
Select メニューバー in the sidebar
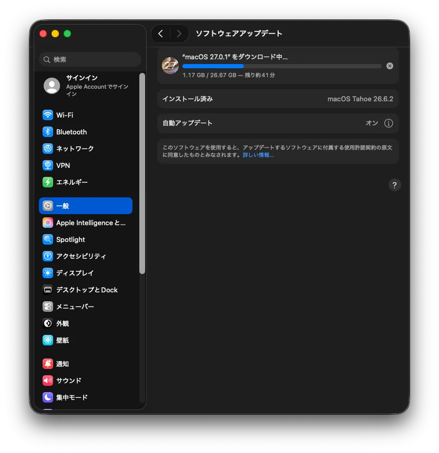click(x=86, y=306)
